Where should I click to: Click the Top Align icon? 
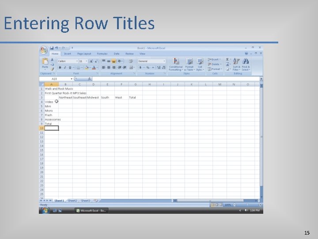(103, 61)
